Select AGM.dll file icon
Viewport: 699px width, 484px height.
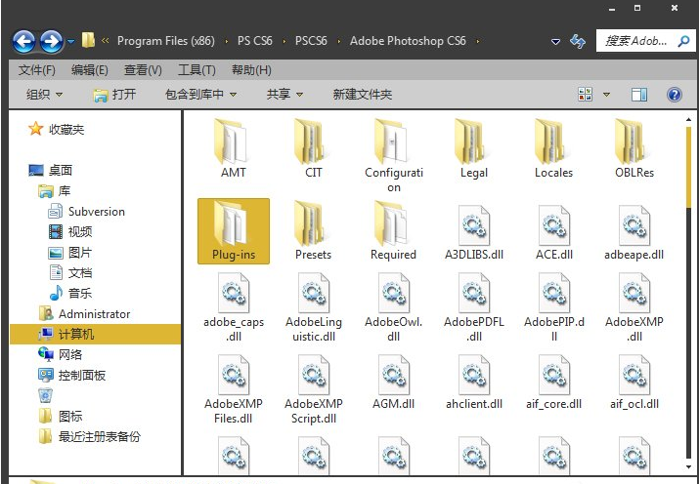click(x=394, y=375)
